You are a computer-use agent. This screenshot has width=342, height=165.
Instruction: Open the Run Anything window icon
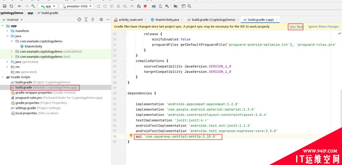pos(183,6)
